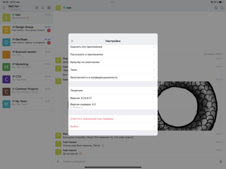Open ivan chat in the list
Screen dimensions: 226x169
[x=26, y=17]
